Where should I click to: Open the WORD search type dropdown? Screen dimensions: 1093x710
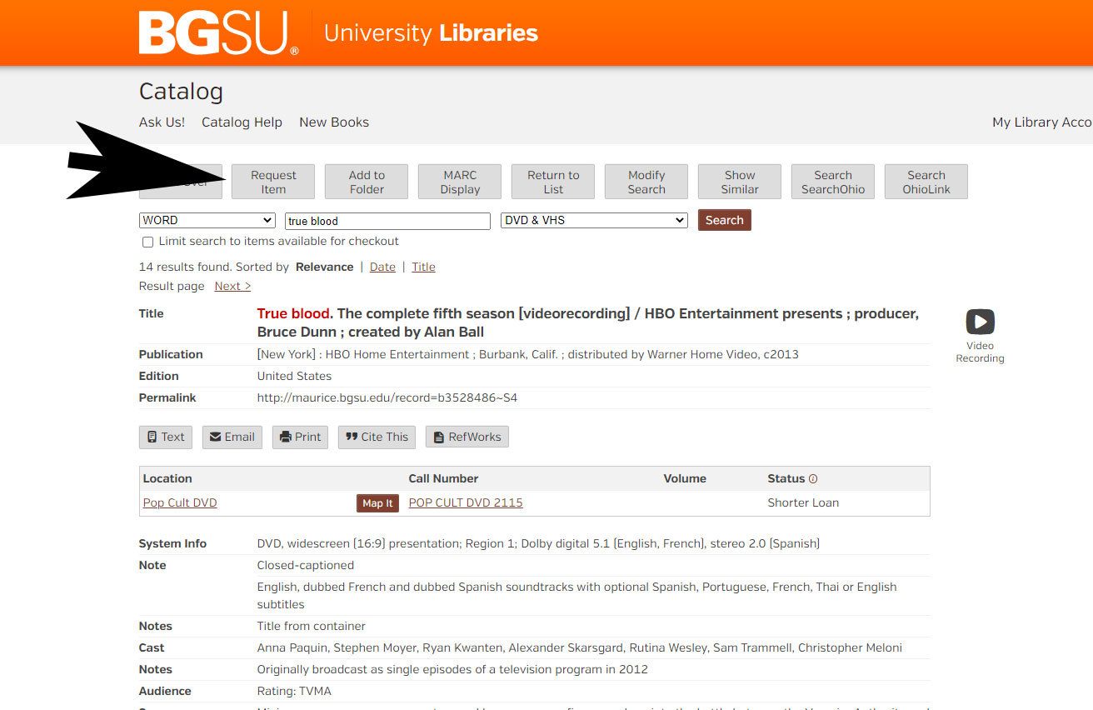point(207,220)
